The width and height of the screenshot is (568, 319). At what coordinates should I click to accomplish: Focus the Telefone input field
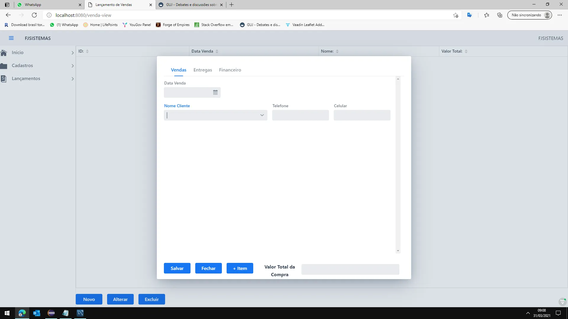[300, 115]
